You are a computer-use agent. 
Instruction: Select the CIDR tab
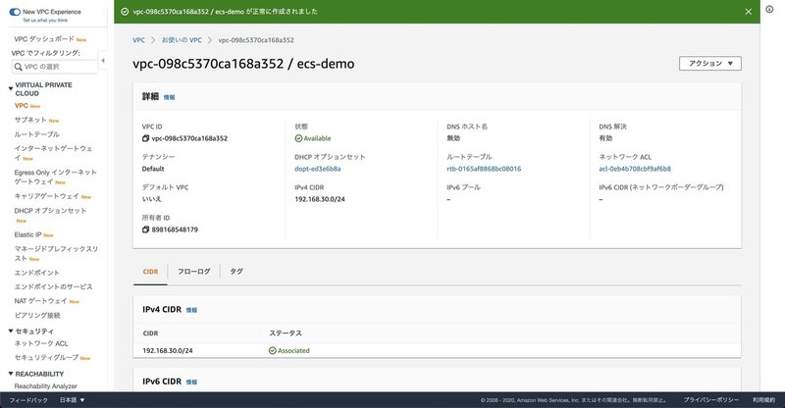pos(150,272)
